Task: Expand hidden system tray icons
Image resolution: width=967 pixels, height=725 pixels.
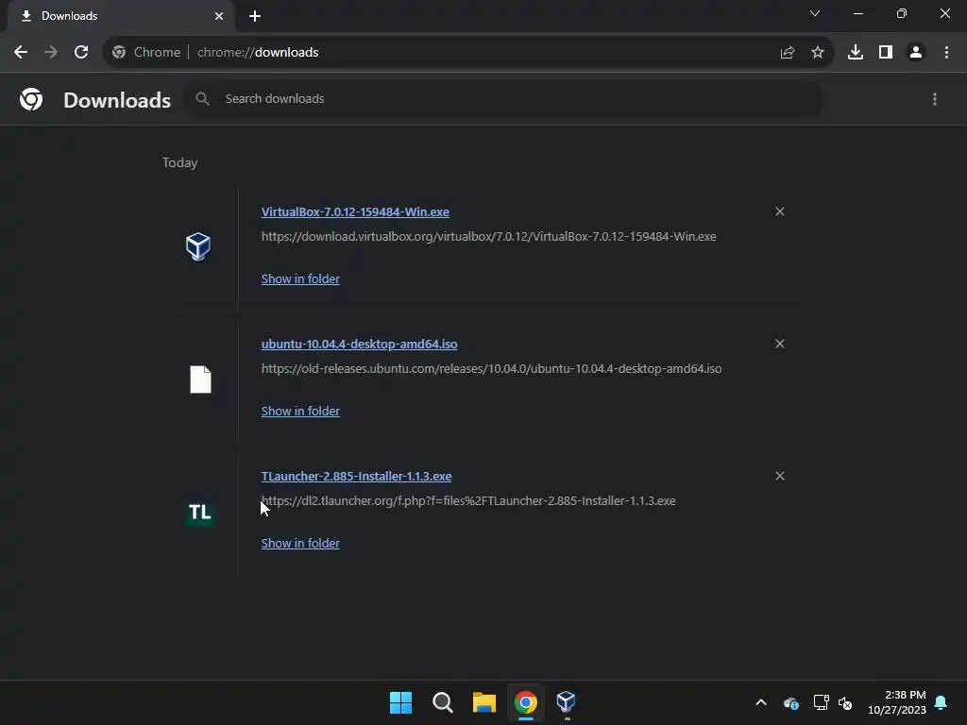Action: [x=761, y=702]
